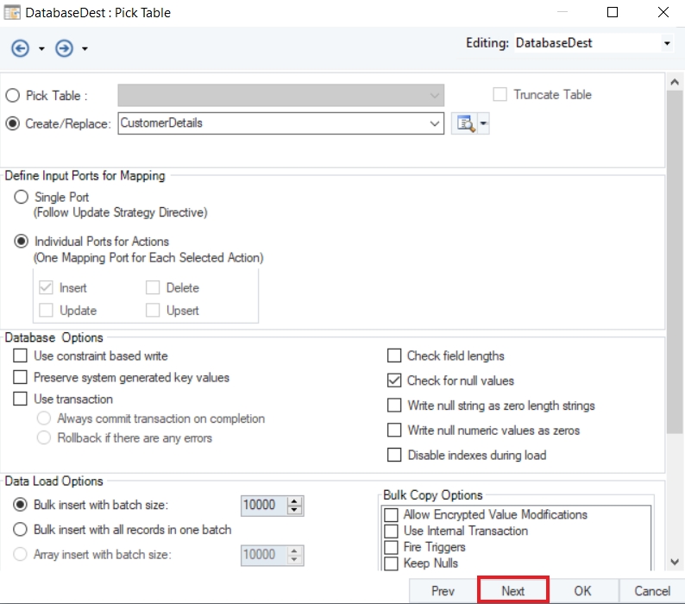Image resolution: width=685 pixels, height=604 pixels.
Task: Click the back navigation arrow icon
Action: (21, 48)
